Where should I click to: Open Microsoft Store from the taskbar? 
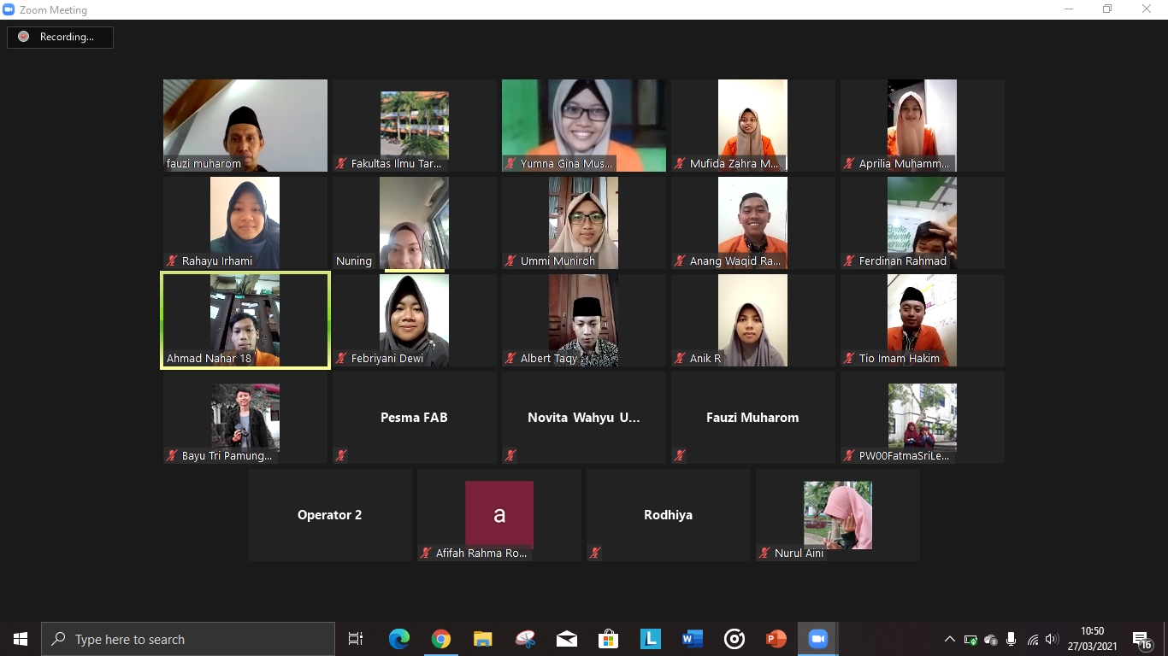(608, 639)
